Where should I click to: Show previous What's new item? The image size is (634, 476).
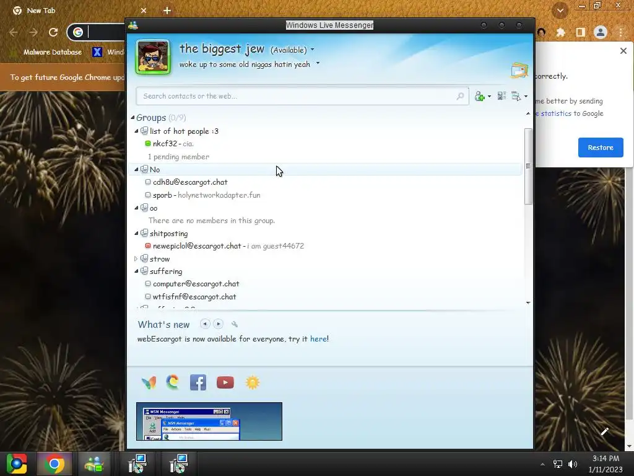pyautogui.click(x=205, y=324)
